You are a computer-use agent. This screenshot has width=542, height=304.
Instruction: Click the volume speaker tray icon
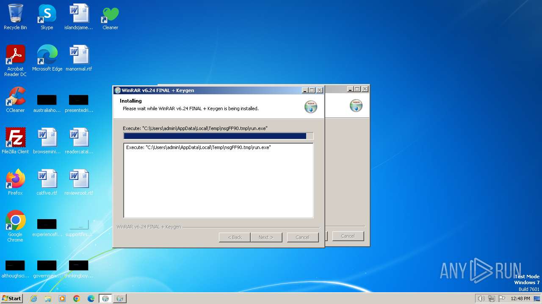coord(481,299)
